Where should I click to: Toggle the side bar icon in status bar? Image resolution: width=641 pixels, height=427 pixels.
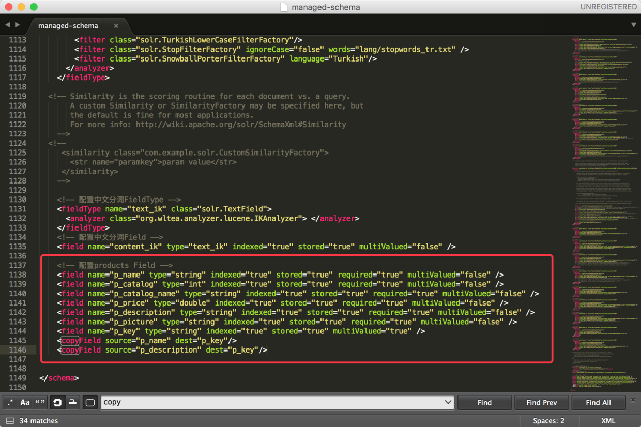10,421
